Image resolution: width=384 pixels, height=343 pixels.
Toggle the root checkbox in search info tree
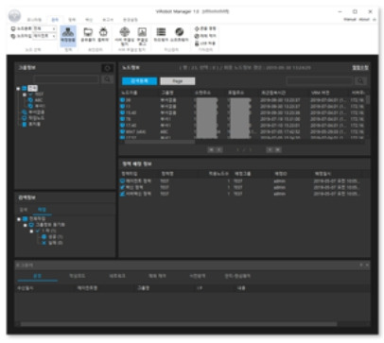click(25, 218)
